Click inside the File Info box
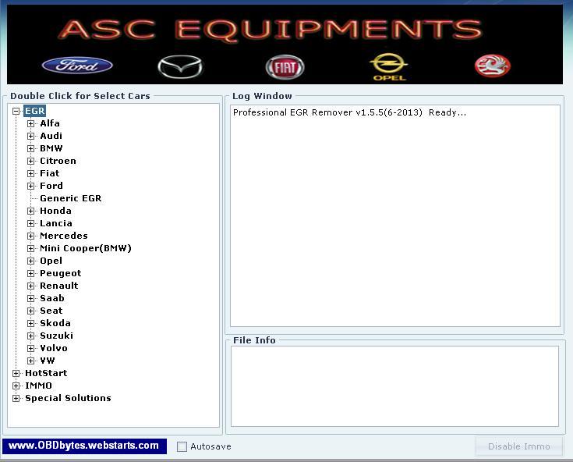Image resolution: width=573 pixels, height=462 pixels. 394,386
